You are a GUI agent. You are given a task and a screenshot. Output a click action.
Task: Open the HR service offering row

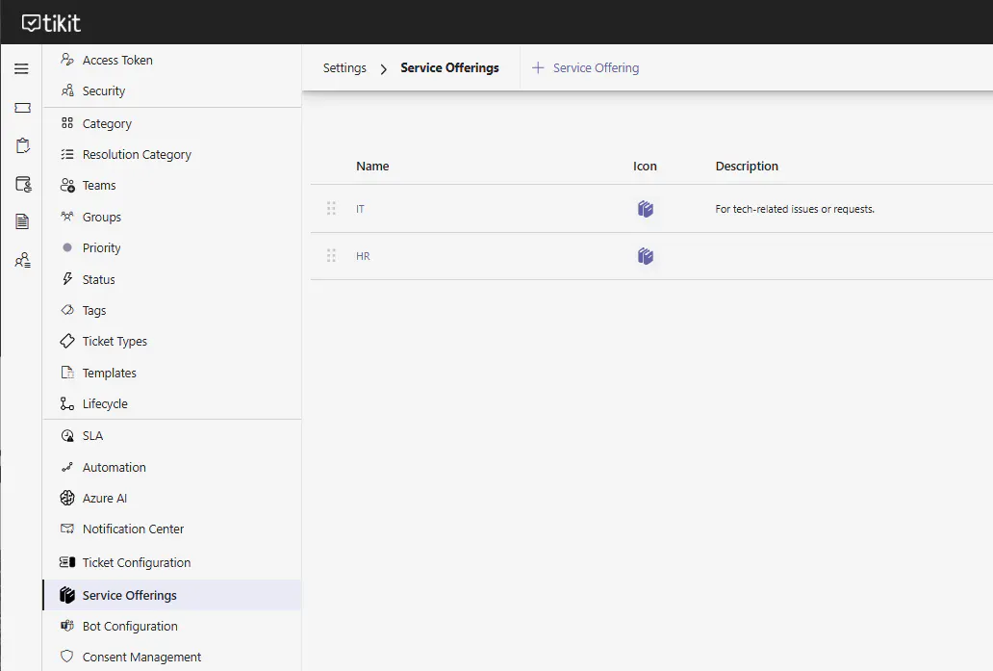point(363,257)
